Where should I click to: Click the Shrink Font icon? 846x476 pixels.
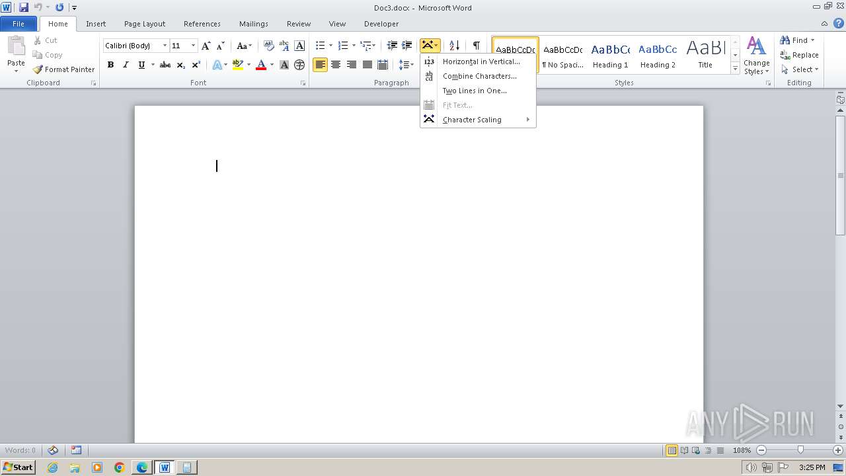(220, 46)
